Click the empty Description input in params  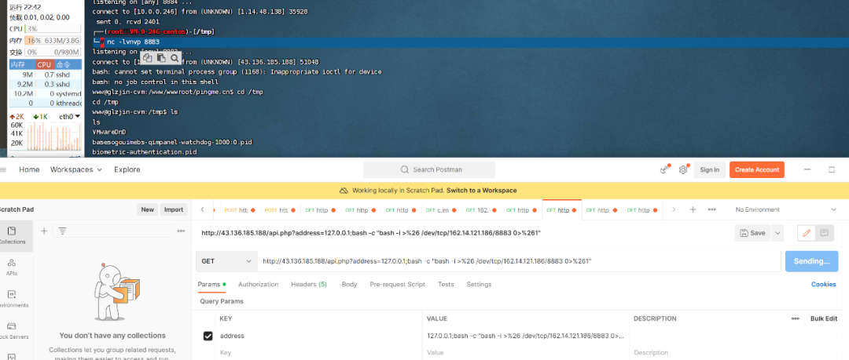tap(735, 352)
